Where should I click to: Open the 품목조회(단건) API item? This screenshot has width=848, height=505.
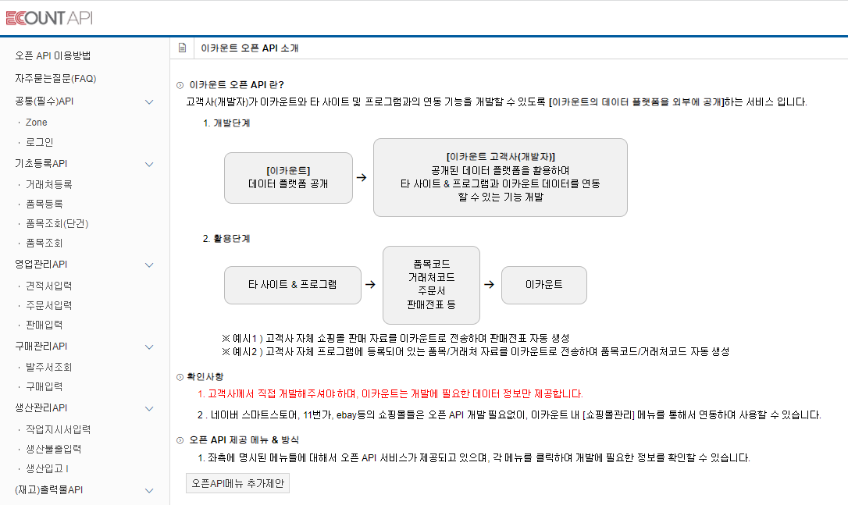(57, 223)
